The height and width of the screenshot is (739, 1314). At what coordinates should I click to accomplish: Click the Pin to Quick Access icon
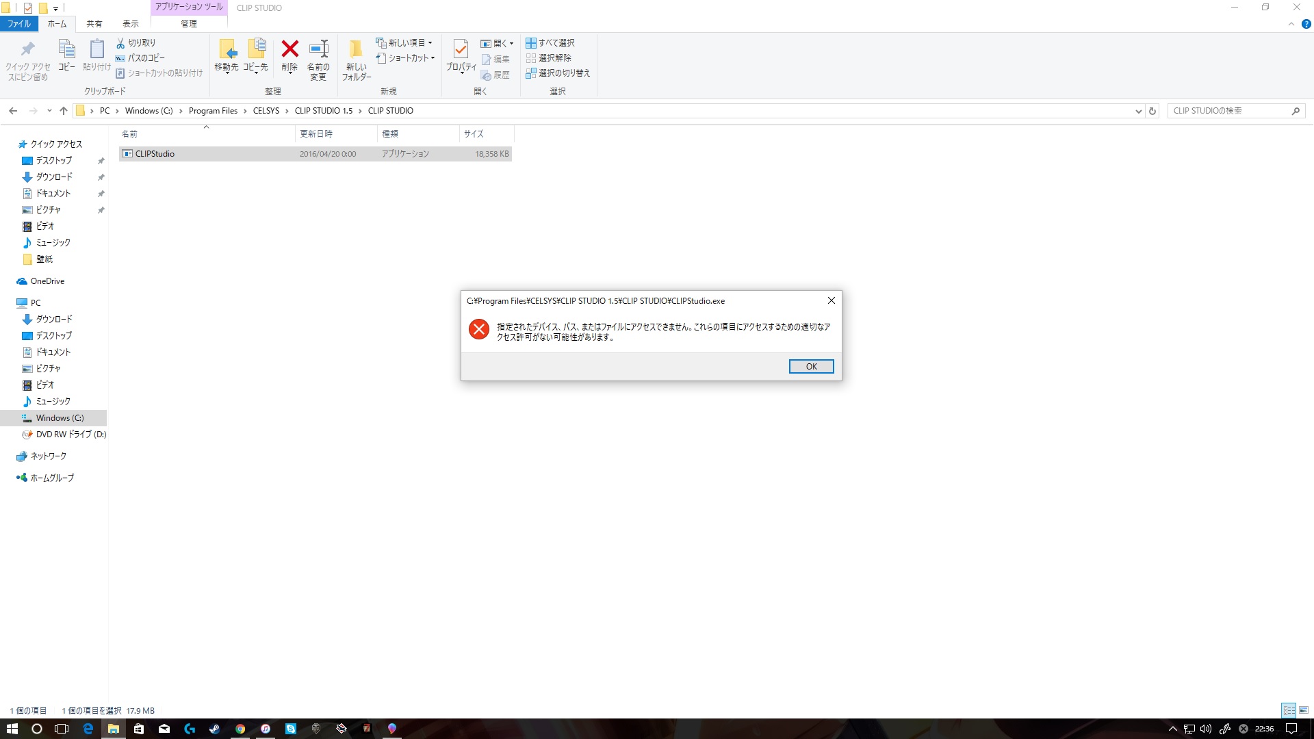click(27, 49)
